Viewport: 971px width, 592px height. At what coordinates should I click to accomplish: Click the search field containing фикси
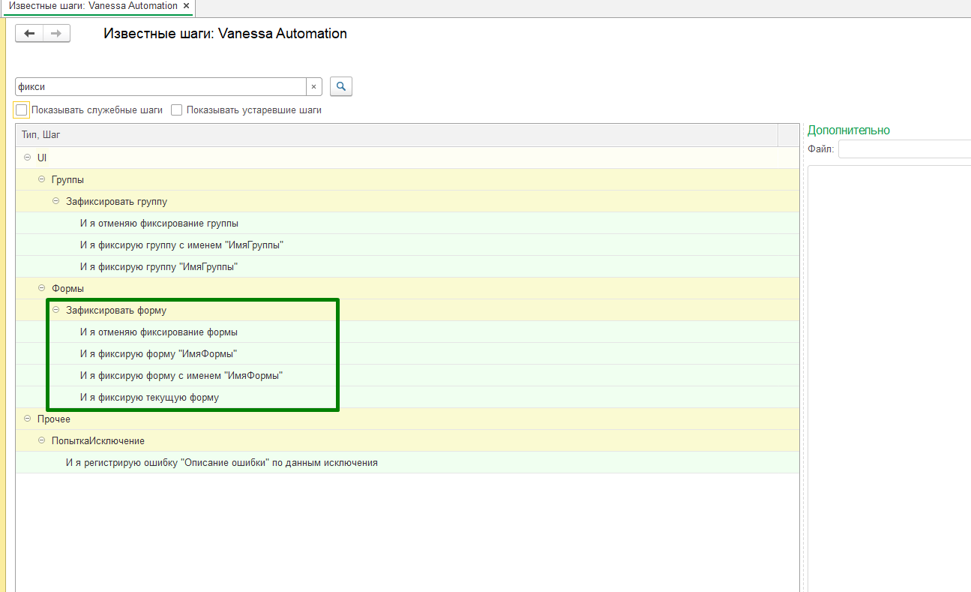point(160,87)
